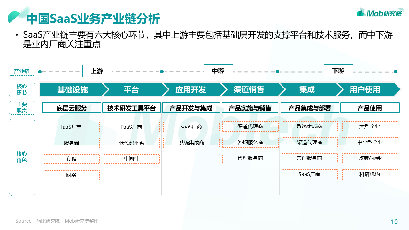Click the 平台 chevron arrow
This screenshot has height=230, width=409.
(x=132, y=90)
